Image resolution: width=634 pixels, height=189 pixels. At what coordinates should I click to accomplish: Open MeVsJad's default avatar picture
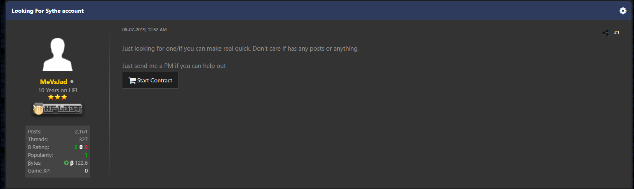[x=58, y=54]
